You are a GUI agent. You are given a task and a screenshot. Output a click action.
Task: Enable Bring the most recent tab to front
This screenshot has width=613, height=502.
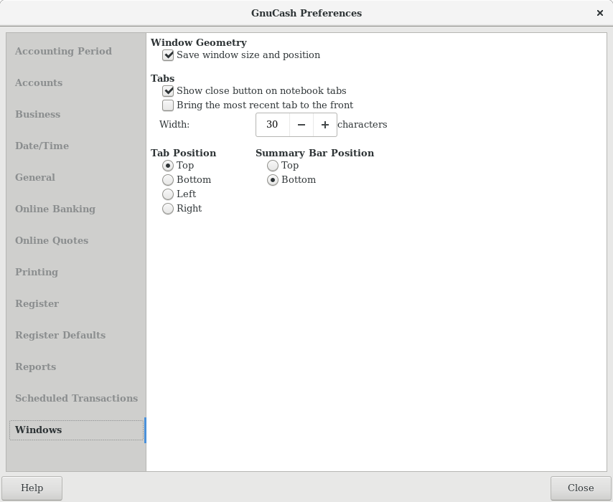[x=258, y=105]
